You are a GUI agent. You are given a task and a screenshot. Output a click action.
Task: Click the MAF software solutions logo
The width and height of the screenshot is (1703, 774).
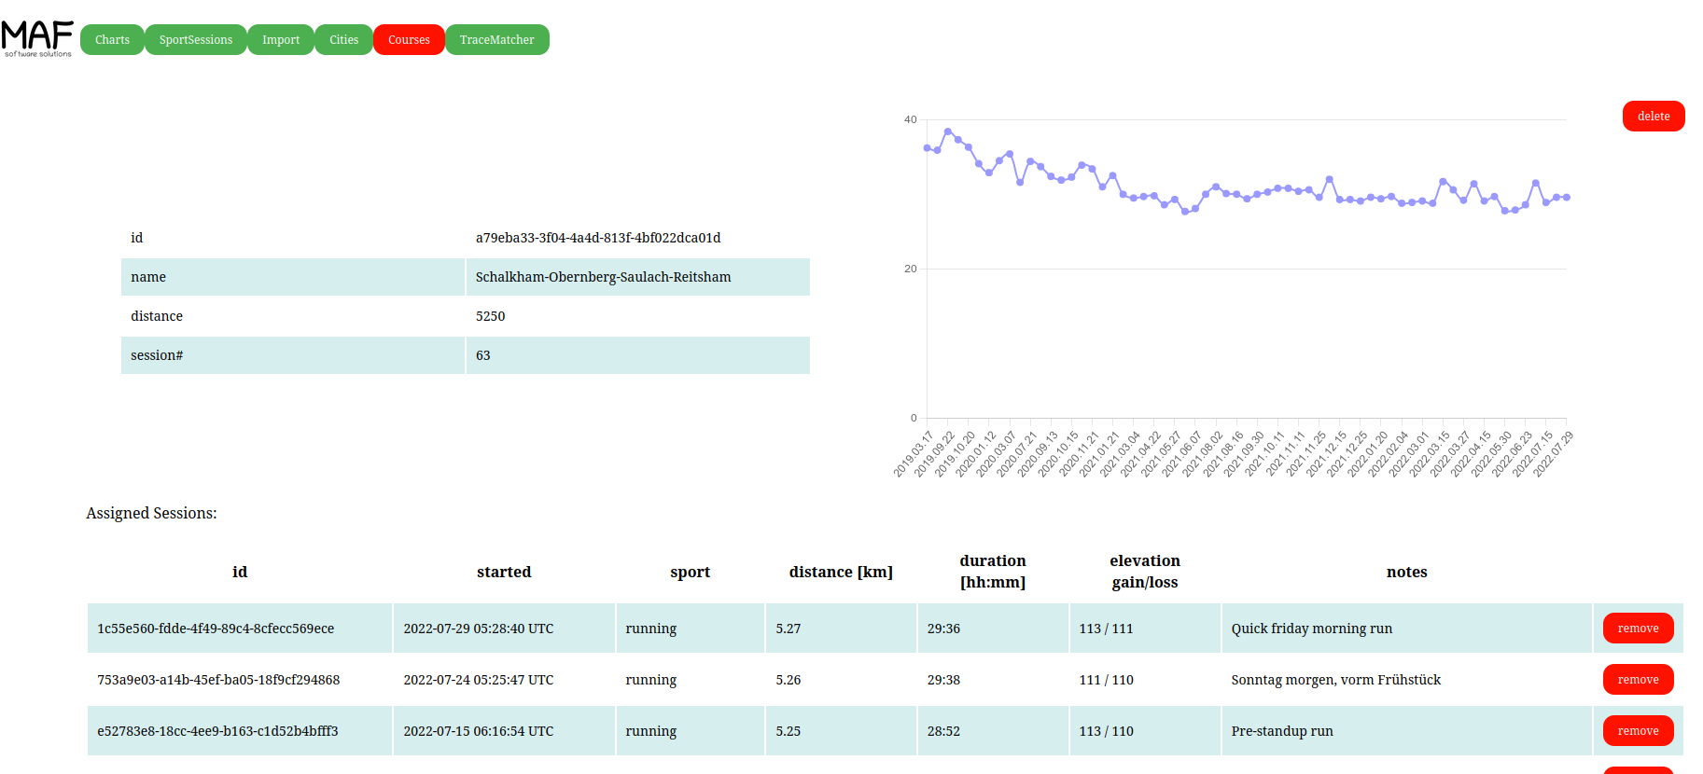37,39
